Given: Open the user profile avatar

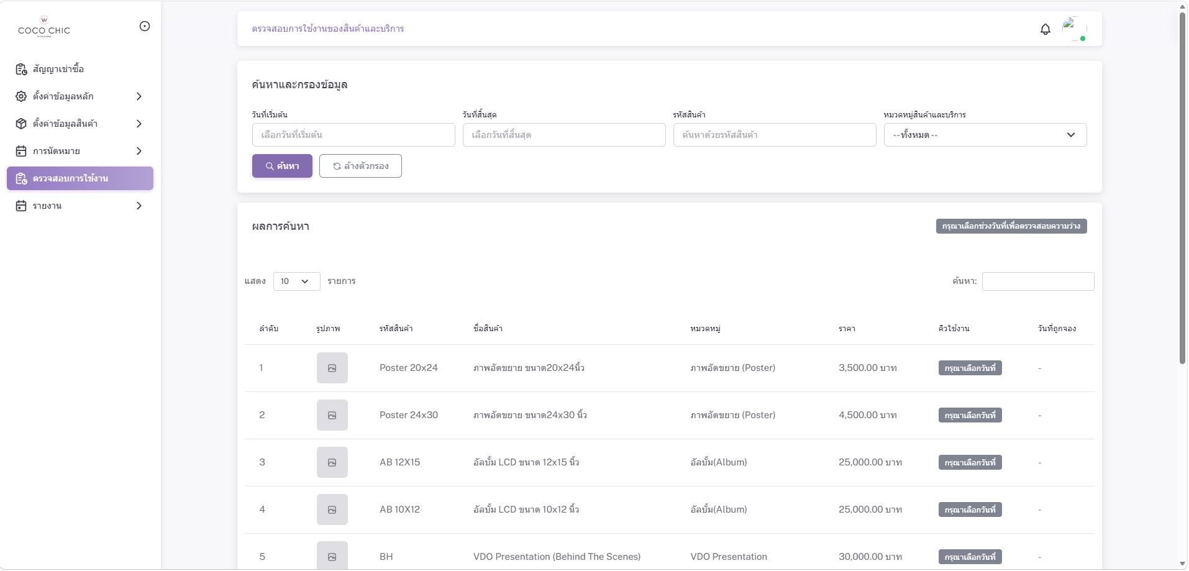Looking at the screenshot, I should coord(1074,29).
